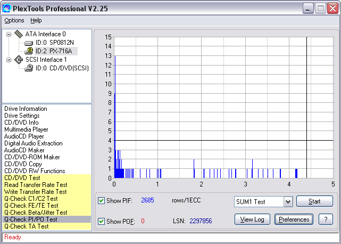341x244 pixels.
Task: Select Q-Check Beta/Jitter Test
Action: 47,213
